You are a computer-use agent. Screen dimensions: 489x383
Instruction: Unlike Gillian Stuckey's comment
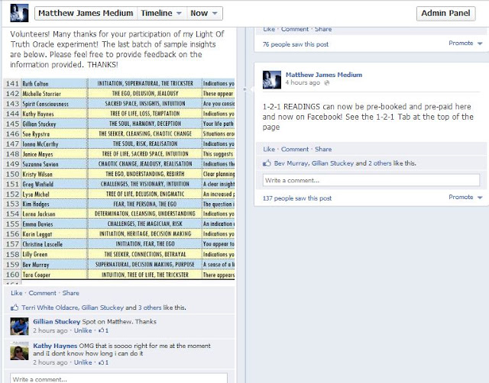click(x=83, y=330)
